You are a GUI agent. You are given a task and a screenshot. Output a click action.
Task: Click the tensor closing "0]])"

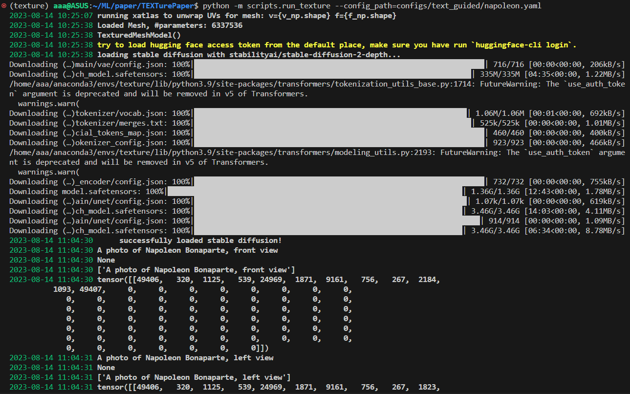click(260, 348)
